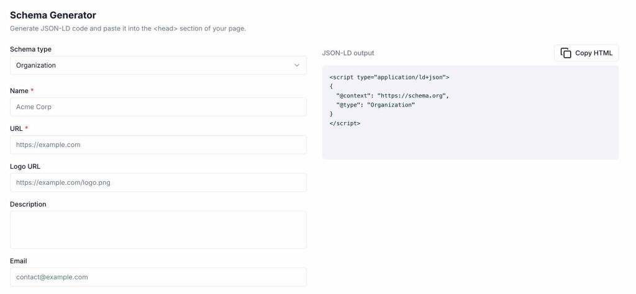
Task: Click the "@context" line in the code output
Action: (x=393, y=96)
